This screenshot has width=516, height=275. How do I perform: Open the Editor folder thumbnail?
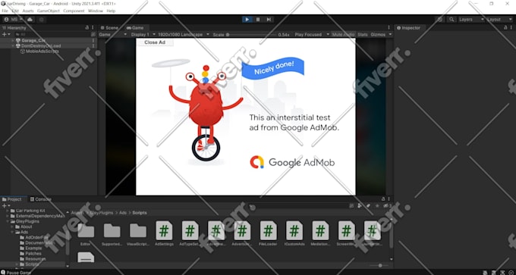[x=86, y=230]
